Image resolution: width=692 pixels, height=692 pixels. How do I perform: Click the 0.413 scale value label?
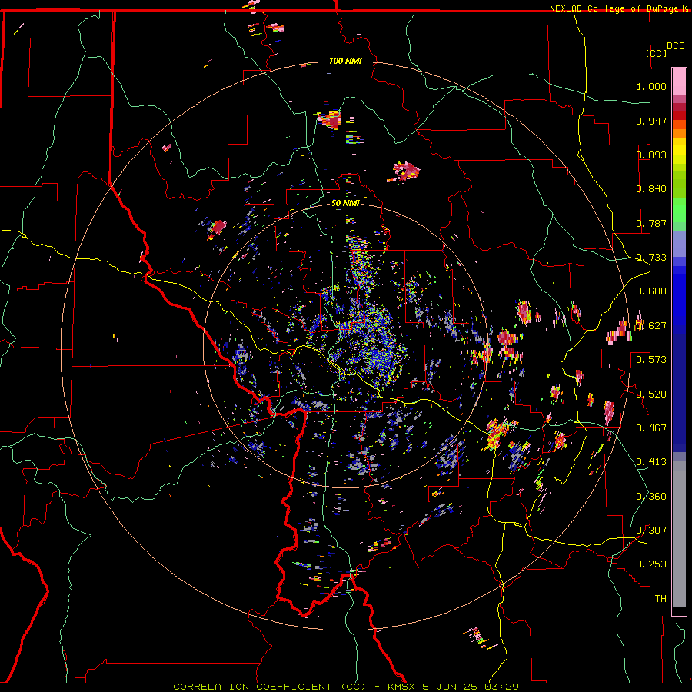pos(651,462)
